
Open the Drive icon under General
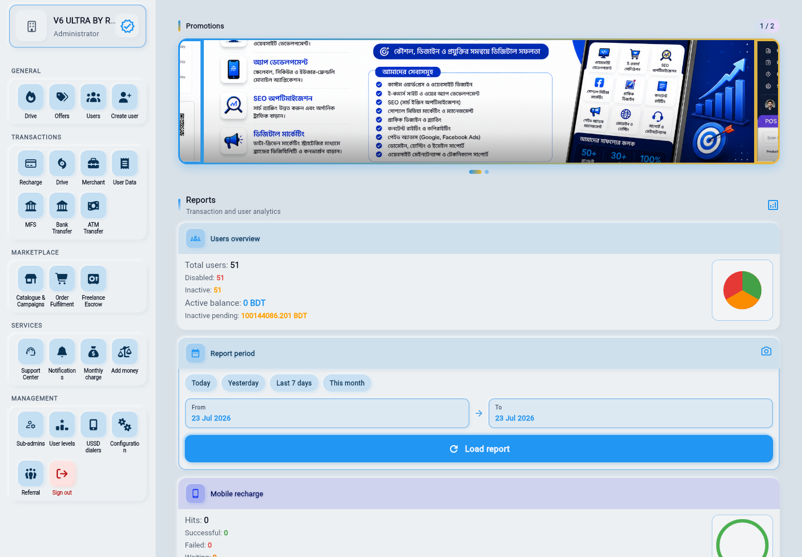(x=31, y=97)
